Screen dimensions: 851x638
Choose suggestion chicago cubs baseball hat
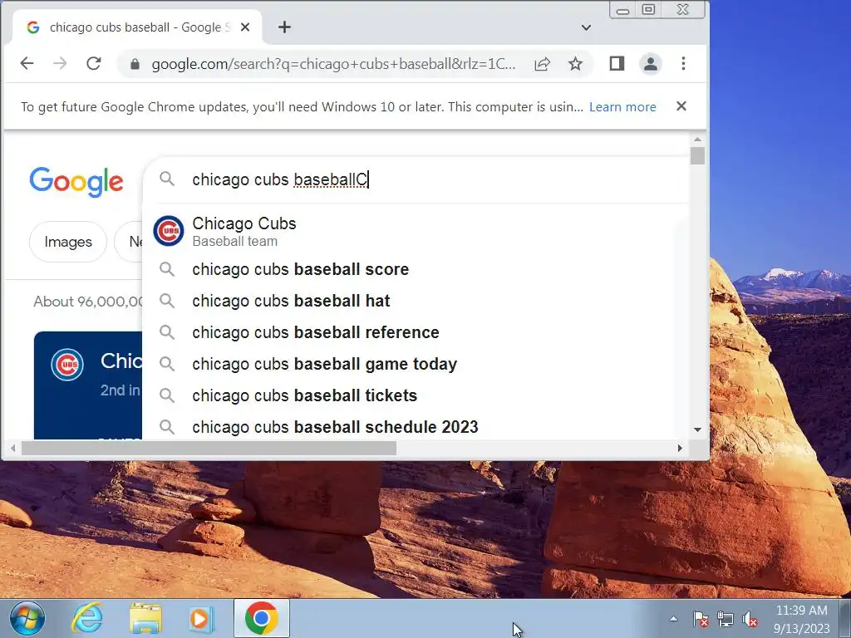416,301
